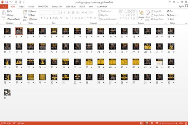Click Convert to SmartArt

tap(107, 19)
